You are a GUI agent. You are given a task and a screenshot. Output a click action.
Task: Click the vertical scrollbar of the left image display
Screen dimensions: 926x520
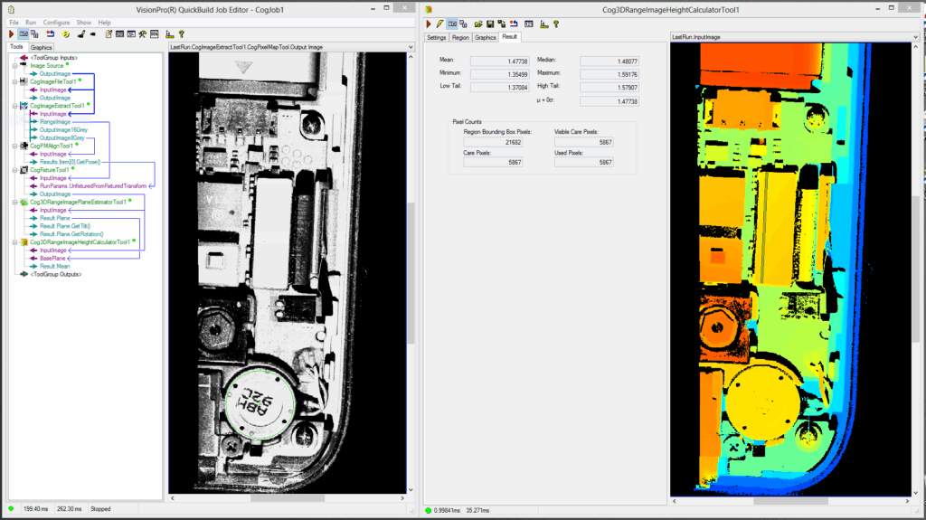point(411,271)
